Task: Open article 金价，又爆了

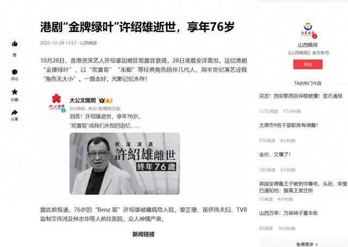Action: 275,154
